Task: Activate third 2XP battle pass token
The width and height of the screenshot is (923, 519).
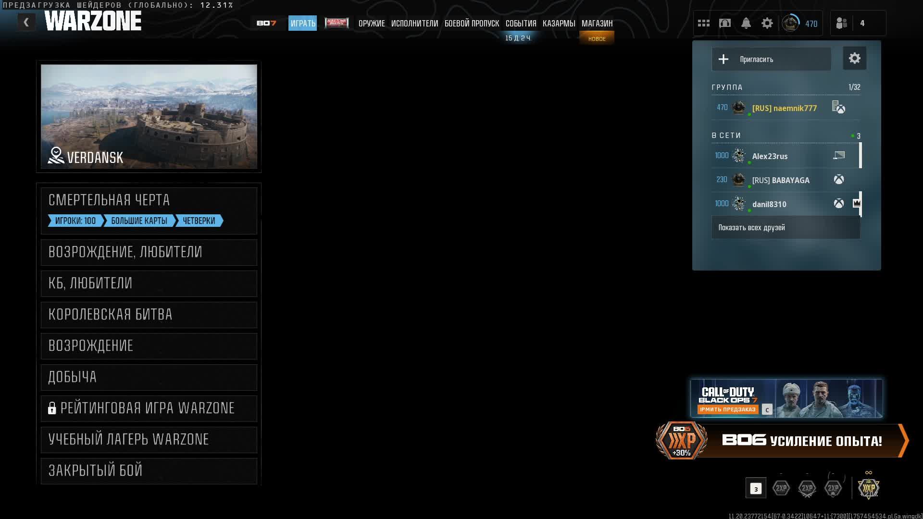Action: pyautogui.click(x=833, y=488)
